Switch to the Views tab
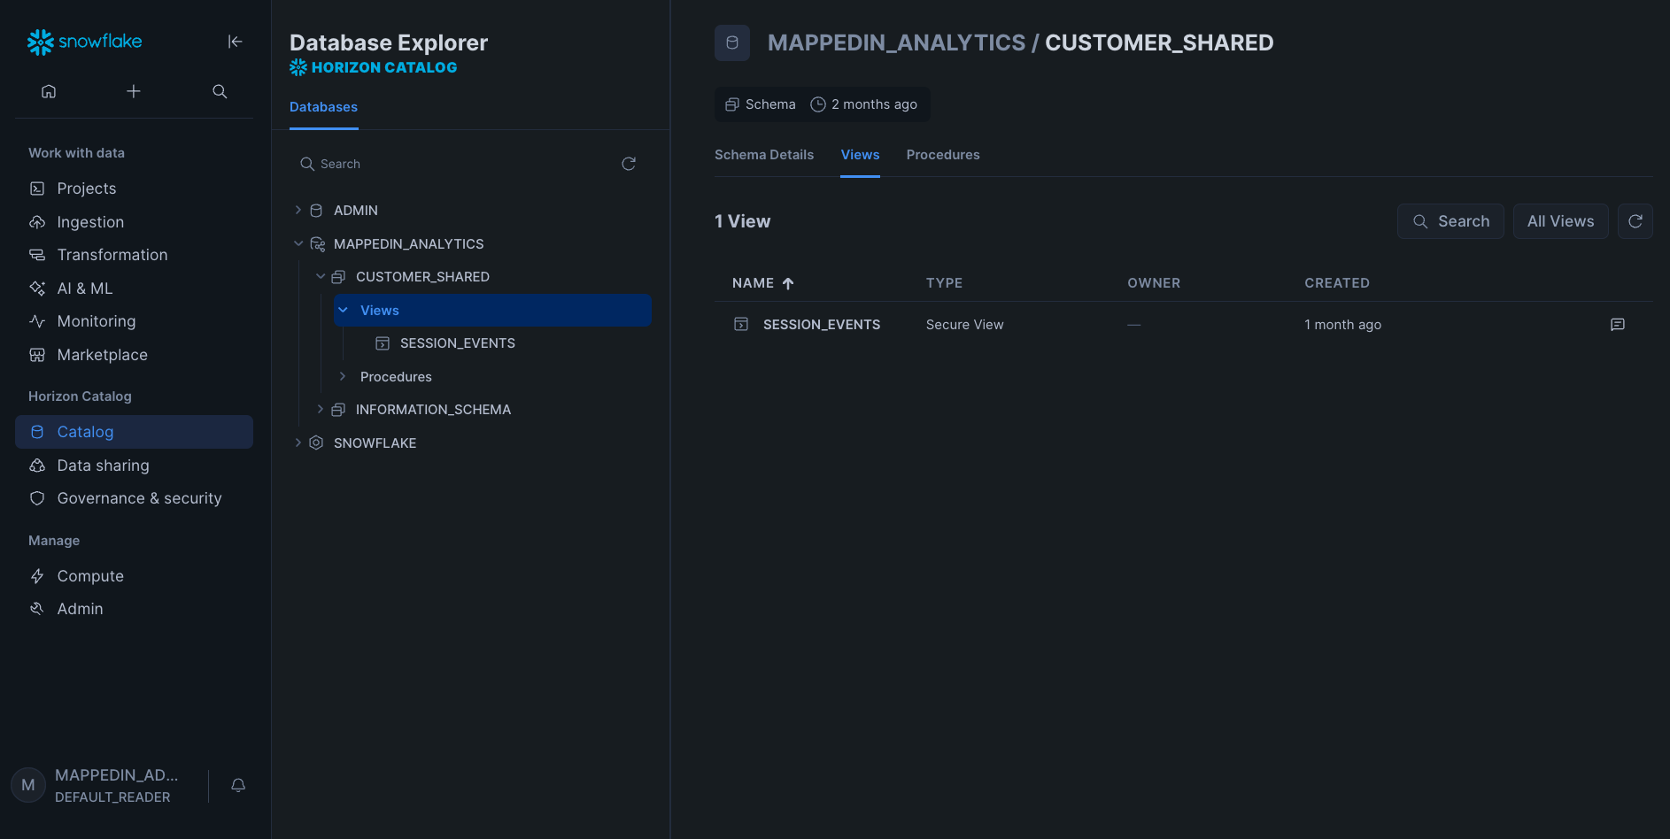The width and height of the screenshot is (1670, 839). (860, 155)
